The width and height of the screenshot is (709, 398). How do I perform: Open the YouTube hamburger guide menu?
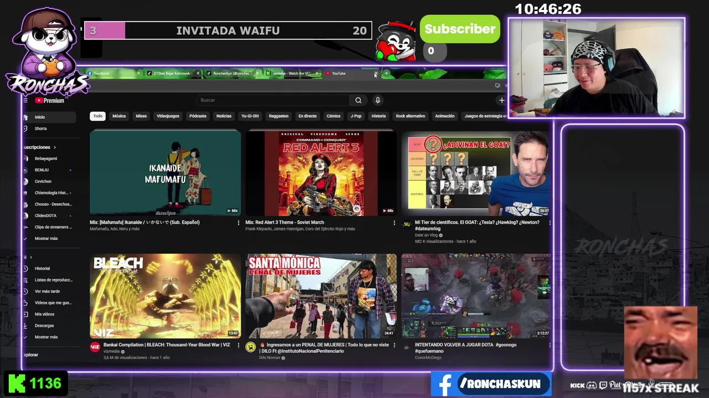[x=25, y=101]
